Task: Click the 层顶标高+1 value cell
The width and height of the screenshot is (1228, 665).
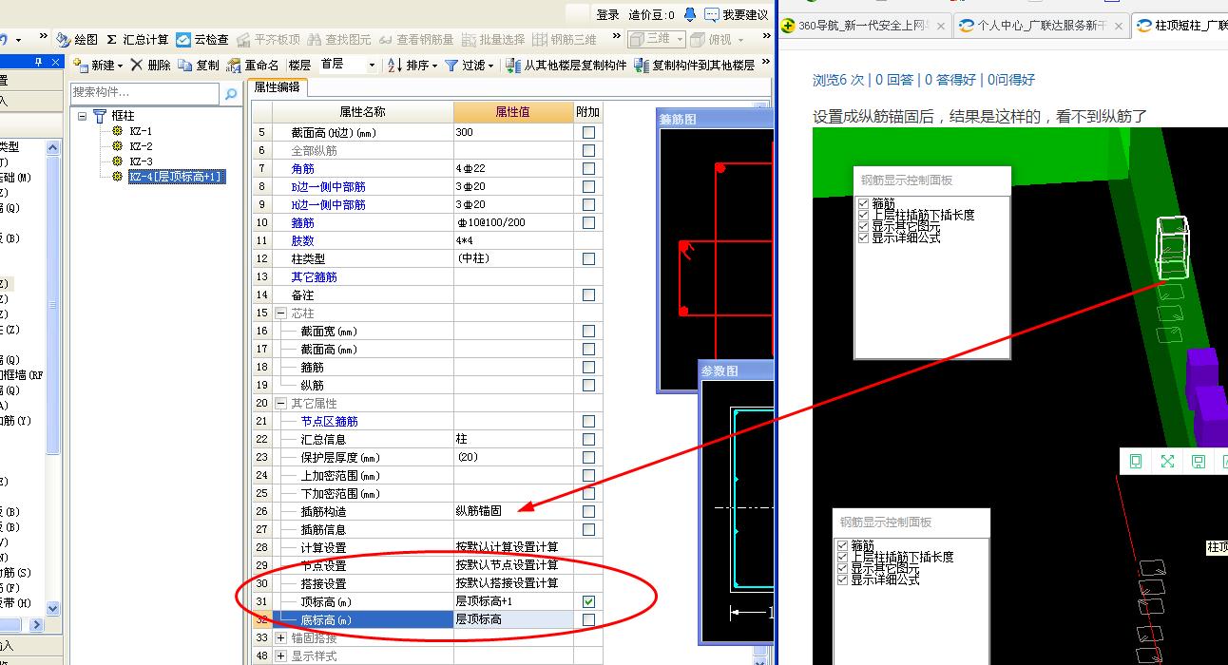Action: (513, 601)
